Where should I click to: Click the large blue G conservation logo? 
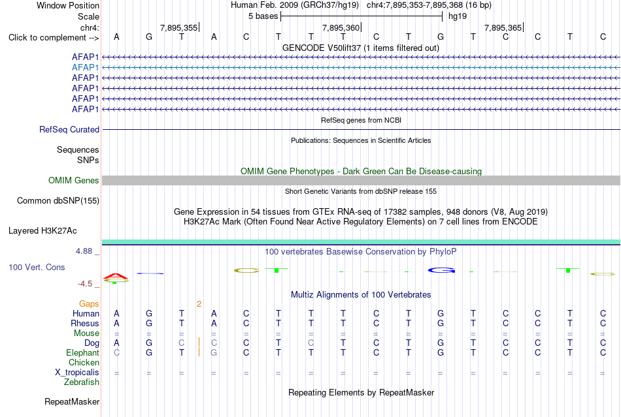441,270
